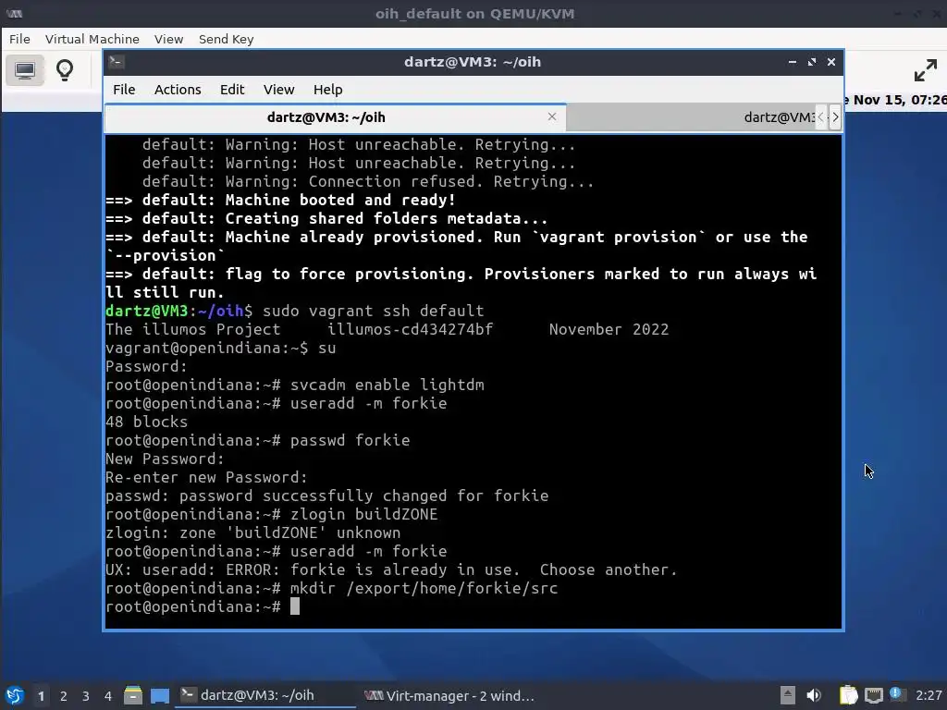
Task: Select the first dartz@VM3: ~/oih tab
Action: click(x=335, y=117)
